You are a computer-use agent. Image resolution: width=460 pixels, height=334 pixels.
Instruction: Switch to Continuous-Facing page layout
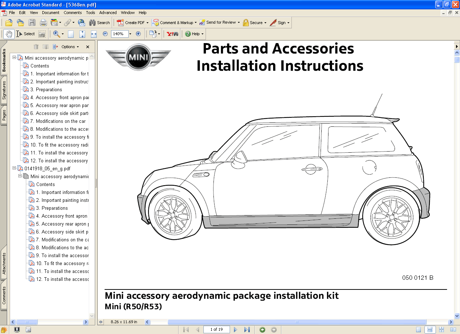pyautogui.click(x=441, y=330)
